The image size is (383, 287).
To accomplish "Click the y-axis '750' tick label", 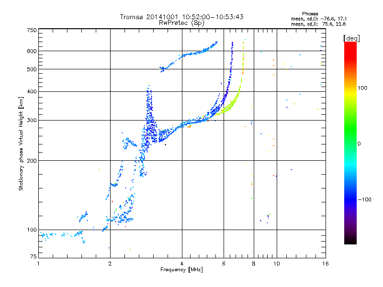I will click(32, 30).
